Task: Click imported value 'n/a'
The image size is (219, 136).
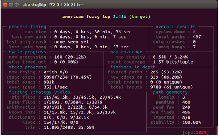Action: pos(186,117)
